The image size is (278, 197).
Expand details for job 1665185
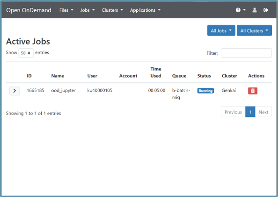tap(15, 91)
